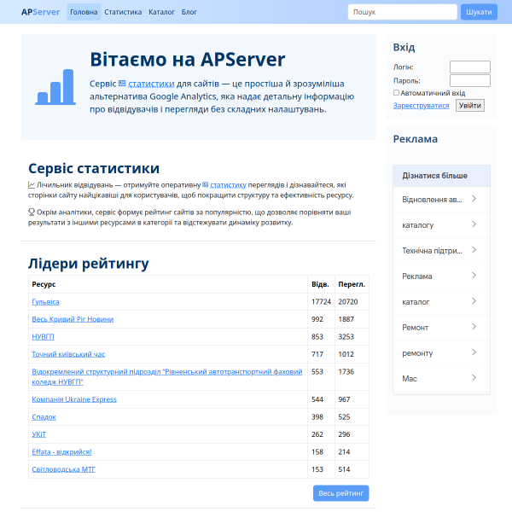Screen dimensions: 512x512
Task: Open Точний київський час link
Action: pyautogui.click(x=68, y=354)
